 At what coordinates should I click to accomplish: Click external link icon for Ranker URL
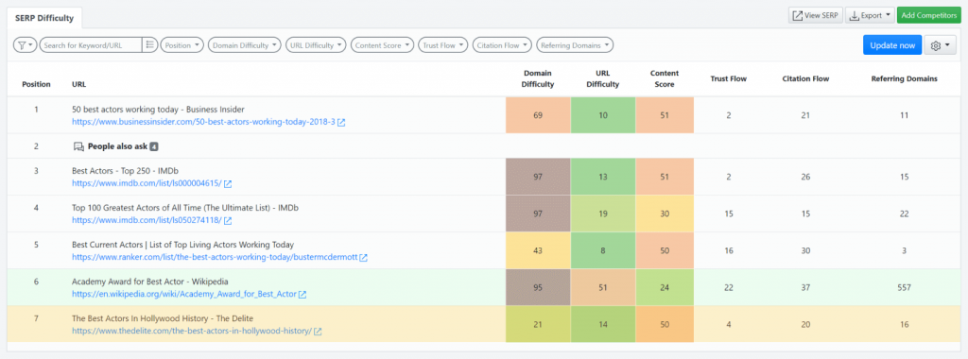tap(364, 257)
